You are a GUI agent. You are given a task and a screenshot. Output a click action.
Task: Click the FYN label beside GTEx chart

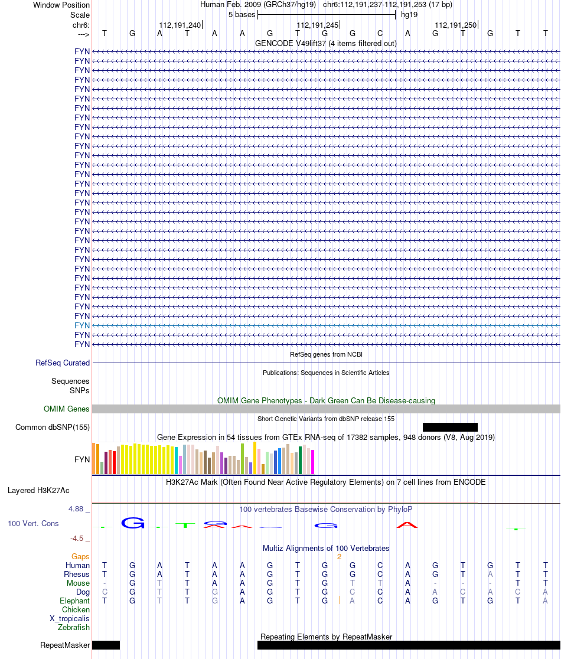[x=82, y=459]
